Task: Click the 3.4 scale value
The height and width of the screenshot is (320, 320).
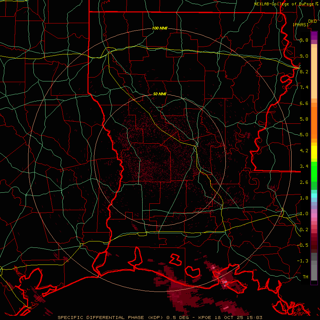Action: (x=304, y=166)
